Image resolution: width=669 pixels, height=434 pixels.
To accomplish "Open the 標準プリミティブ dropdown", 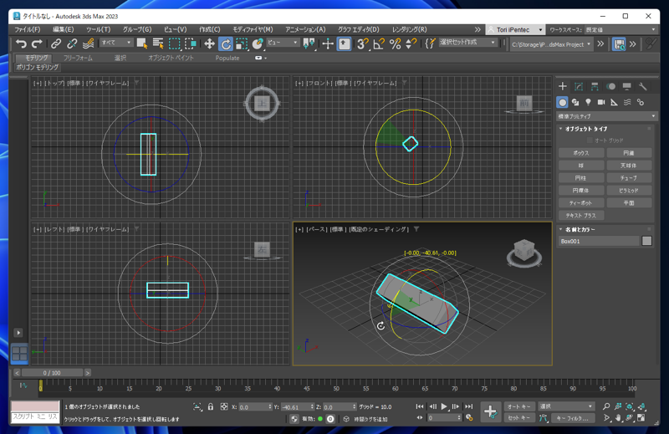I will click(x=606, y=116).
